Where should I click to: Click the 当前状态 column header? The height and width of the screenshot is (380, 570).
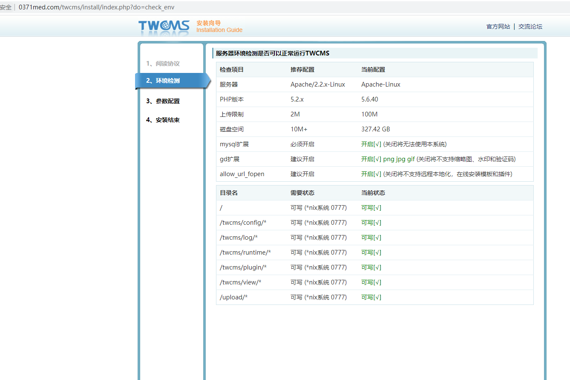(373, 193)
